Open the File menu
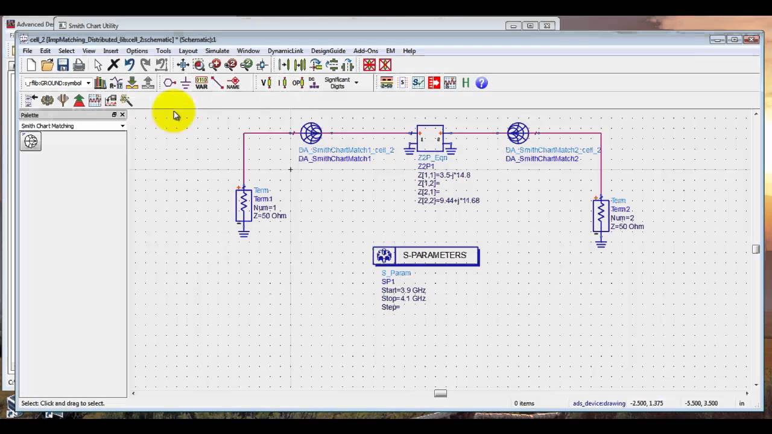Screen dimensions: 772x434 (28, 51)
